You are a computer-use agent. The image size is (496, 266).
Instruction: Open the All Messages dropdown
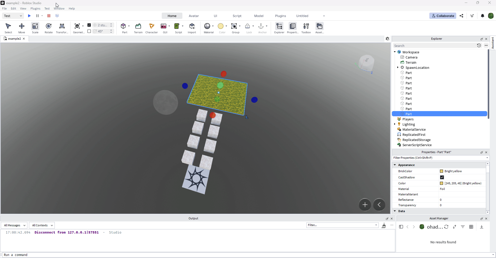14,225
